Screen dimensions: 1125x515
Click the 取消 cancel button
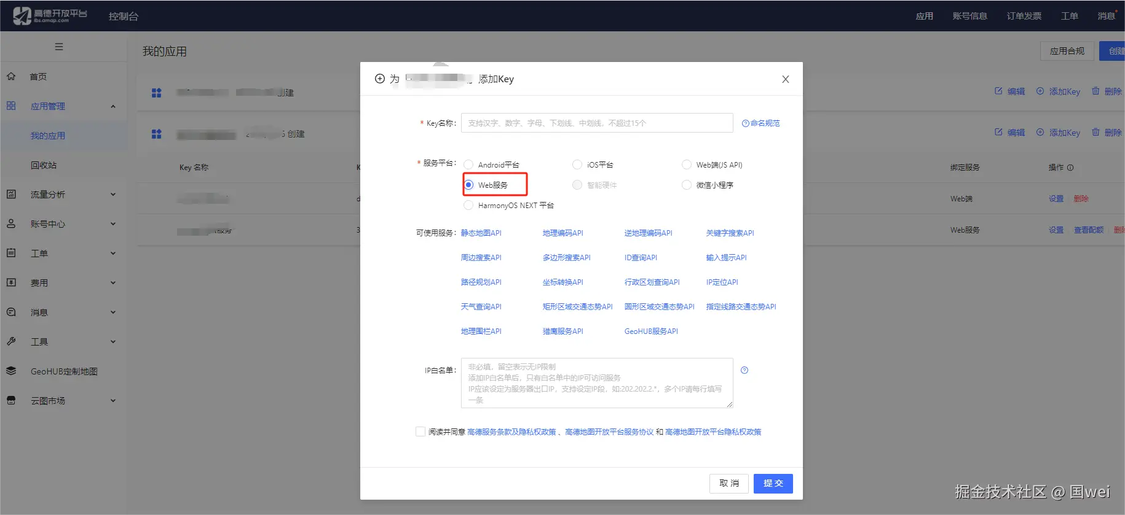pyautogui.click(x=729, y=483)
